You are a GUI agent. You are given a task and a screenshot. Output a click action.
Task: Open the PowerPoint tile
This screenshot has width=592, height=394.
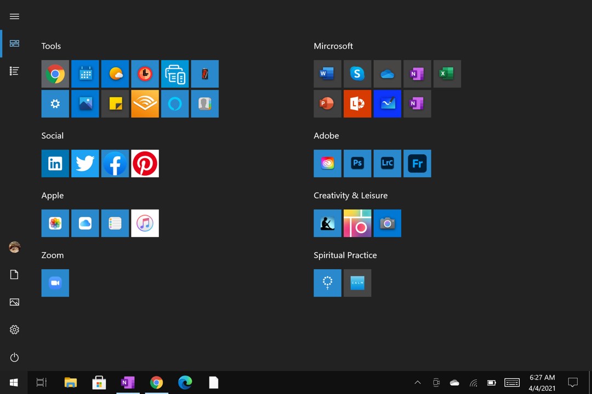[327, 103]
